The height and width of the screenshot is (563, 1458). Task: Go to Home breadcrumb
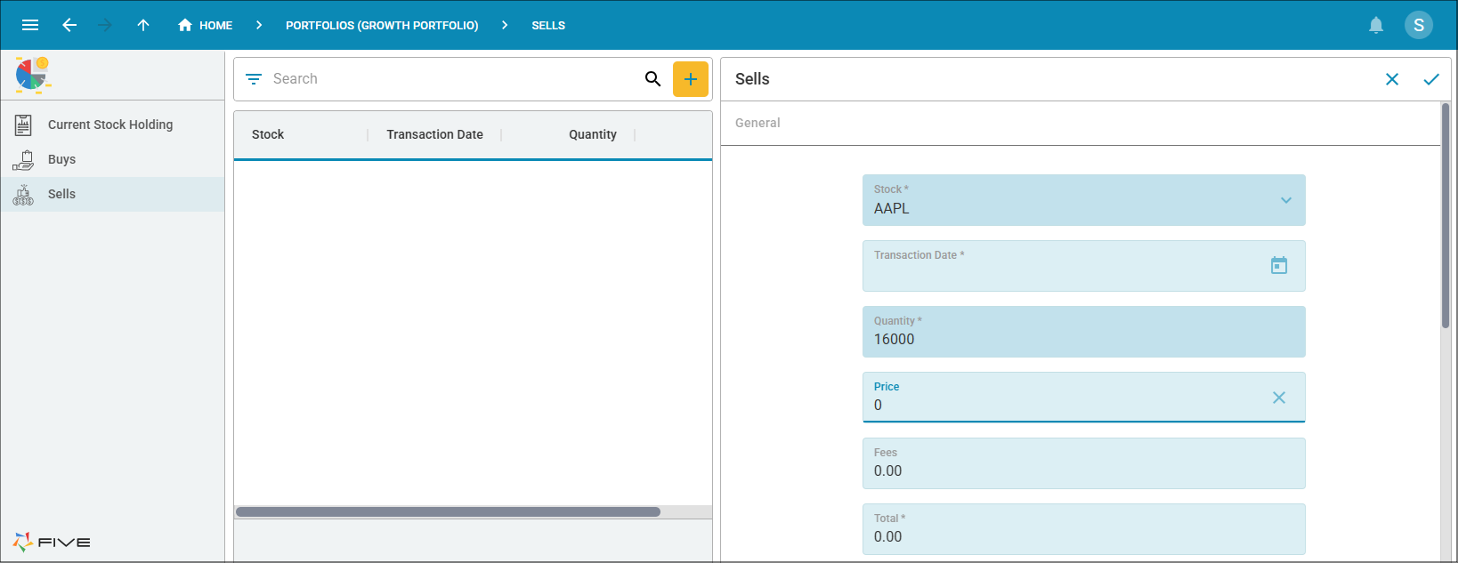click(x=206, y=25)
